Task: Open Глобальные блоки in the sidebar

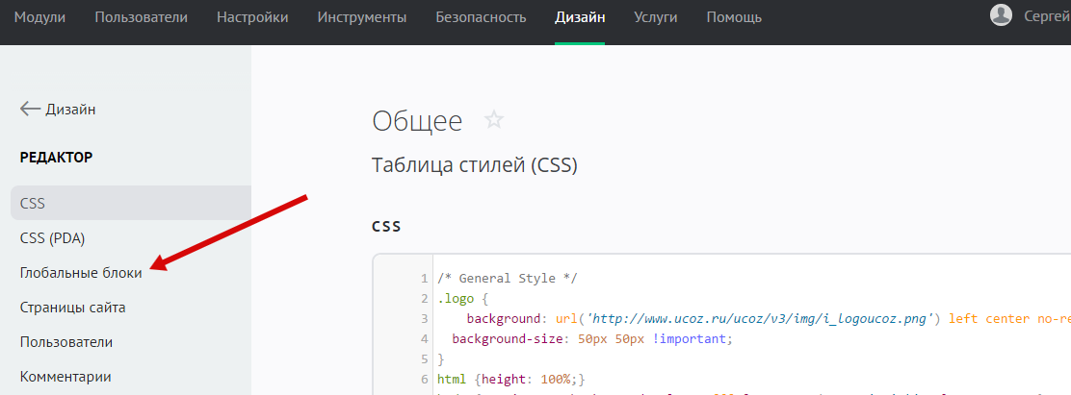Action: (x=81, y=273)
